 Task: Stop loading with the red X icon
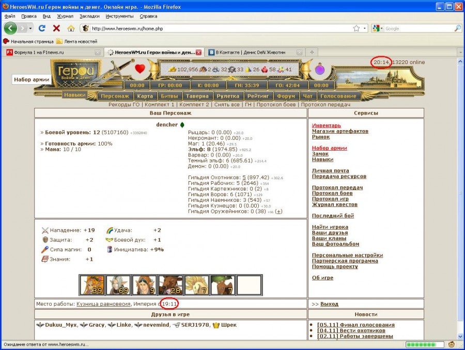(56, 28)
